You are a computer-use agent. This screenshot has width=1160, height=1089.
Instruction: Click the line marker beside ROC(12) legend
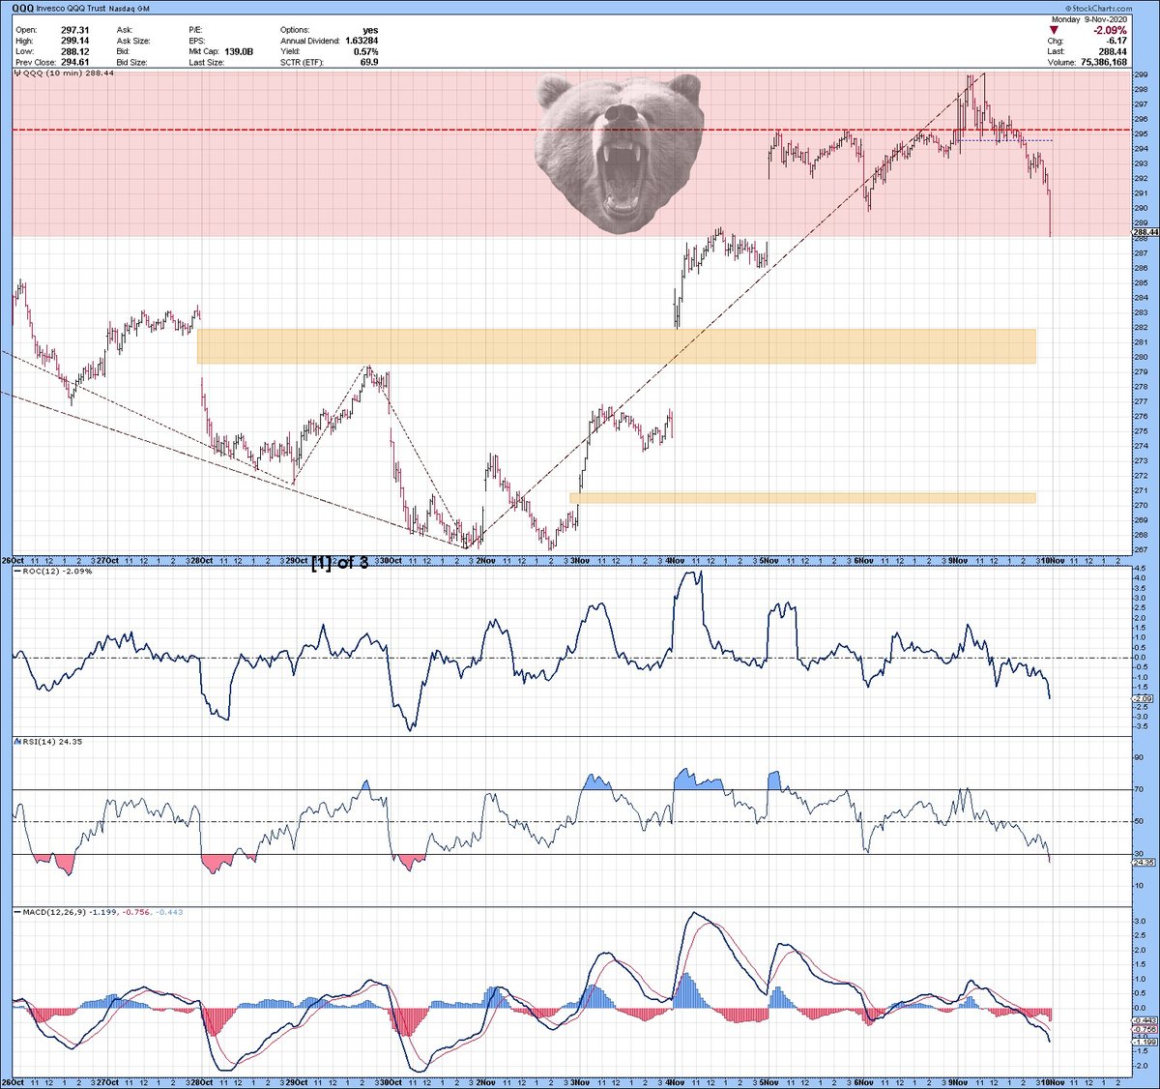click(16, 572)
